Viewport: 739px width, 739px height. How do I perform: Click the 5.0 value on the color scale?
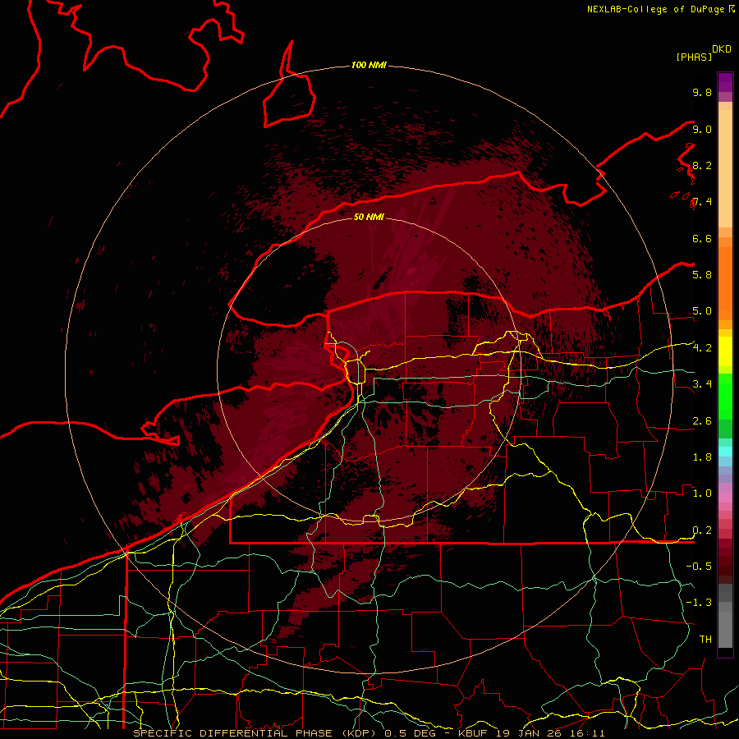[702, 311]
